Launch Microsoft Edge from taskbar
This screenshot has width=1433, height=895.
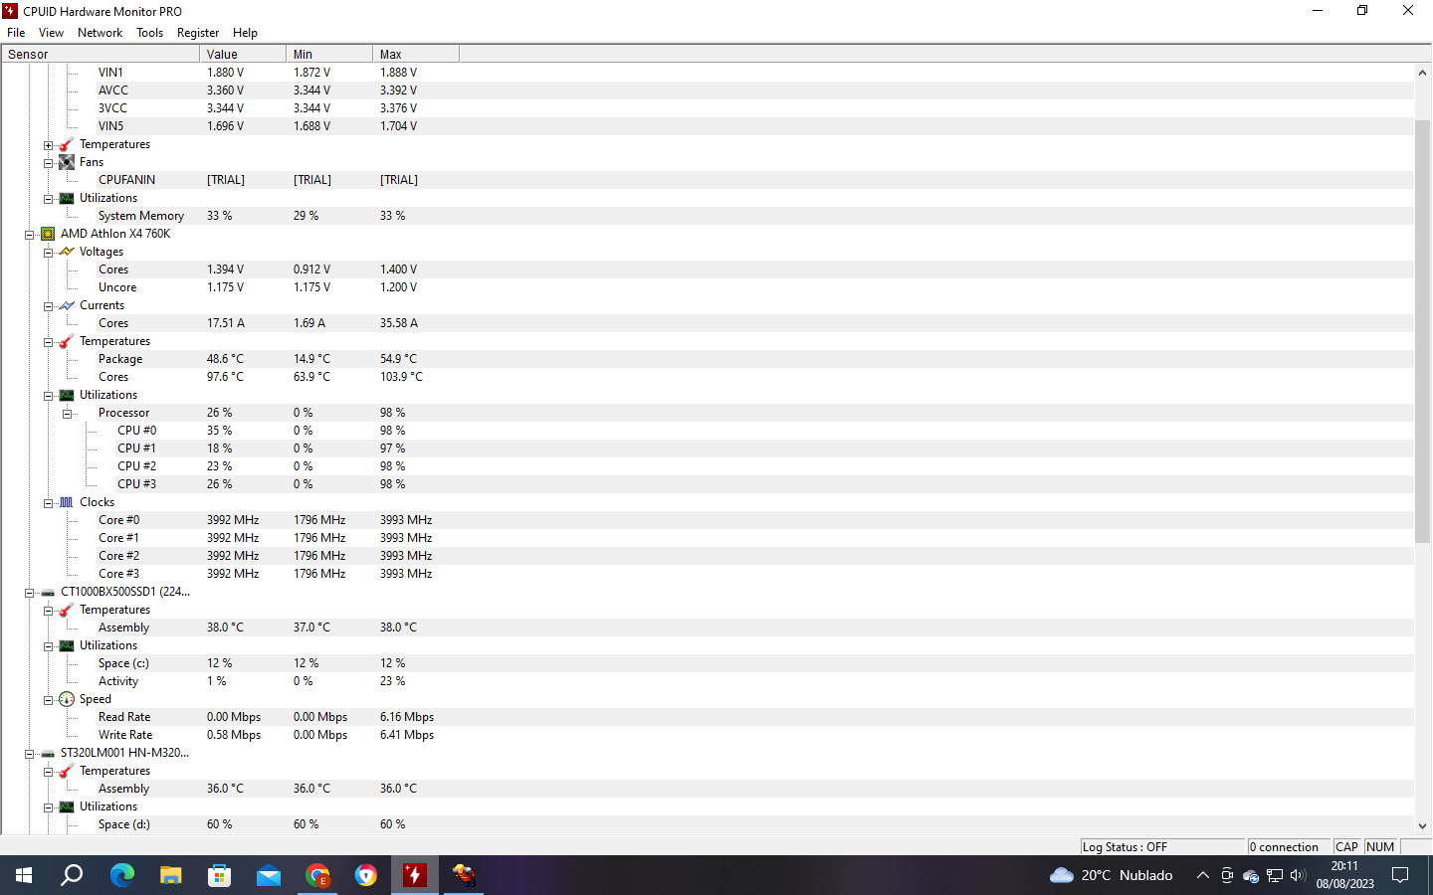click(121, 875)
